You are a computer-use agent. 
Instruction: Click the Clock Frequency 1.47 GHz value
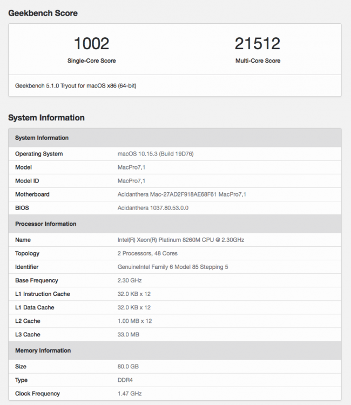pos(130,394)
